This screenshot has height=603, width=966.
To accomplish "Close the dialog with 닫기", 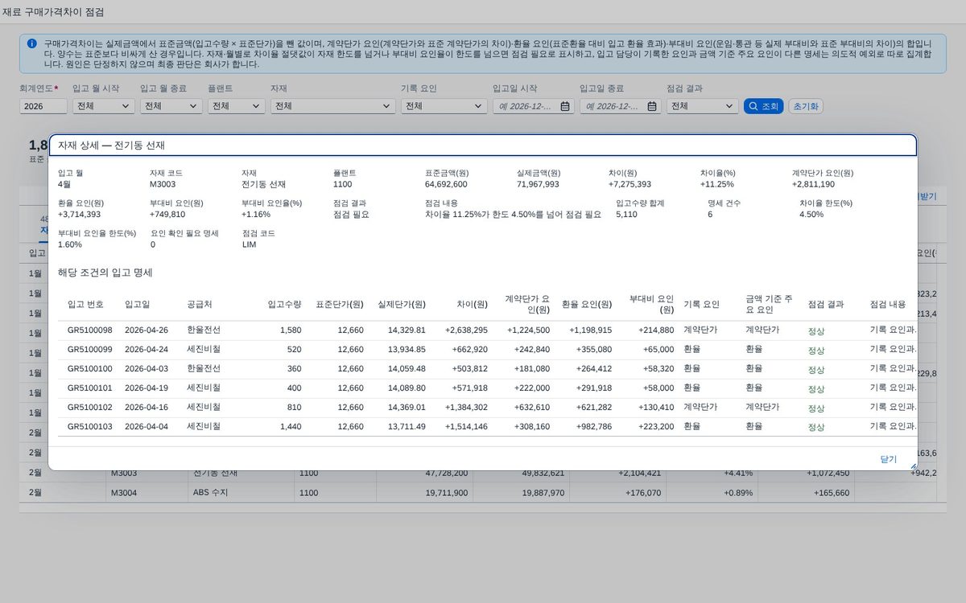I will click(x=888, y=459).
